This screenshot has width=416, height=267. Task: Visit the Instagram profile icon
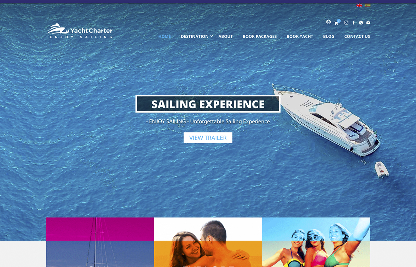(346, 23)
